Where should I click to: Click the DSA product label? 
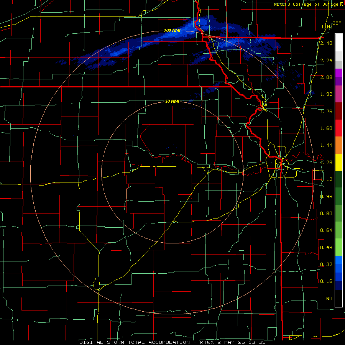coord(337,23)
